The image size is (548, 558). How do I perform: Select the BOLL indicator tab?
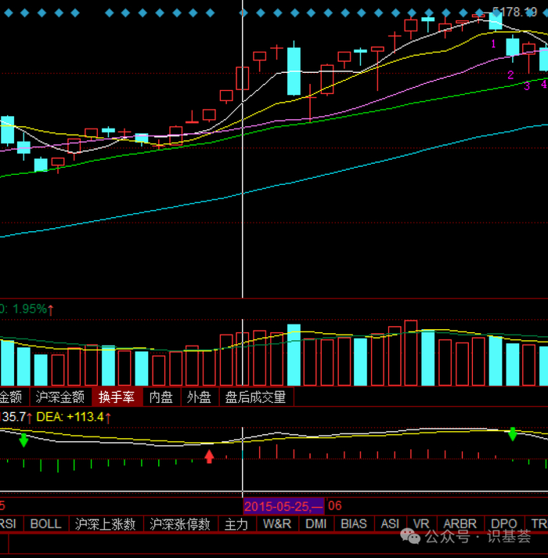46,524
